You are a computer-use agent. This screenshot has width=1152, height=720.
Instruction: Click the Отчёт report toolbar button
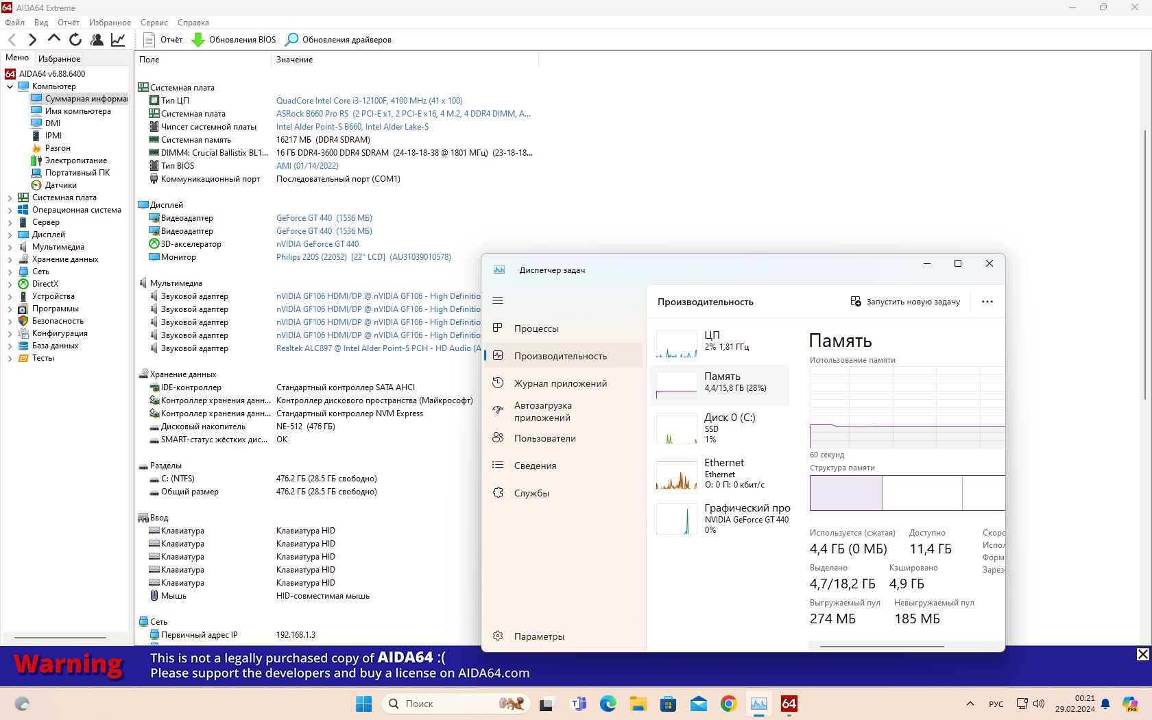(163, 40)
